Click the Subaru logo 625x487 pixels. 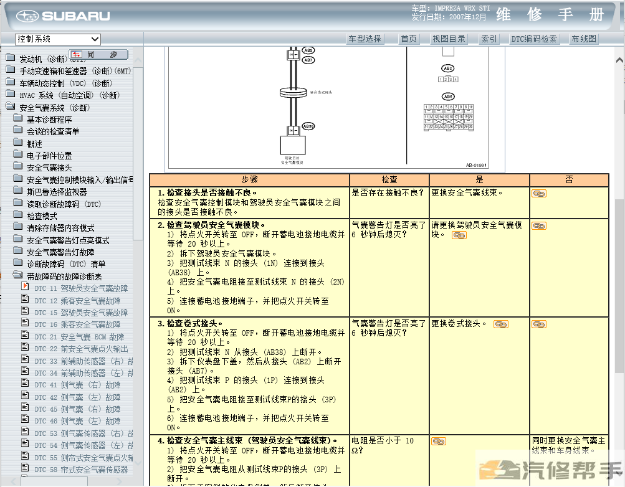pyautogui.click(x=63, y=16)
